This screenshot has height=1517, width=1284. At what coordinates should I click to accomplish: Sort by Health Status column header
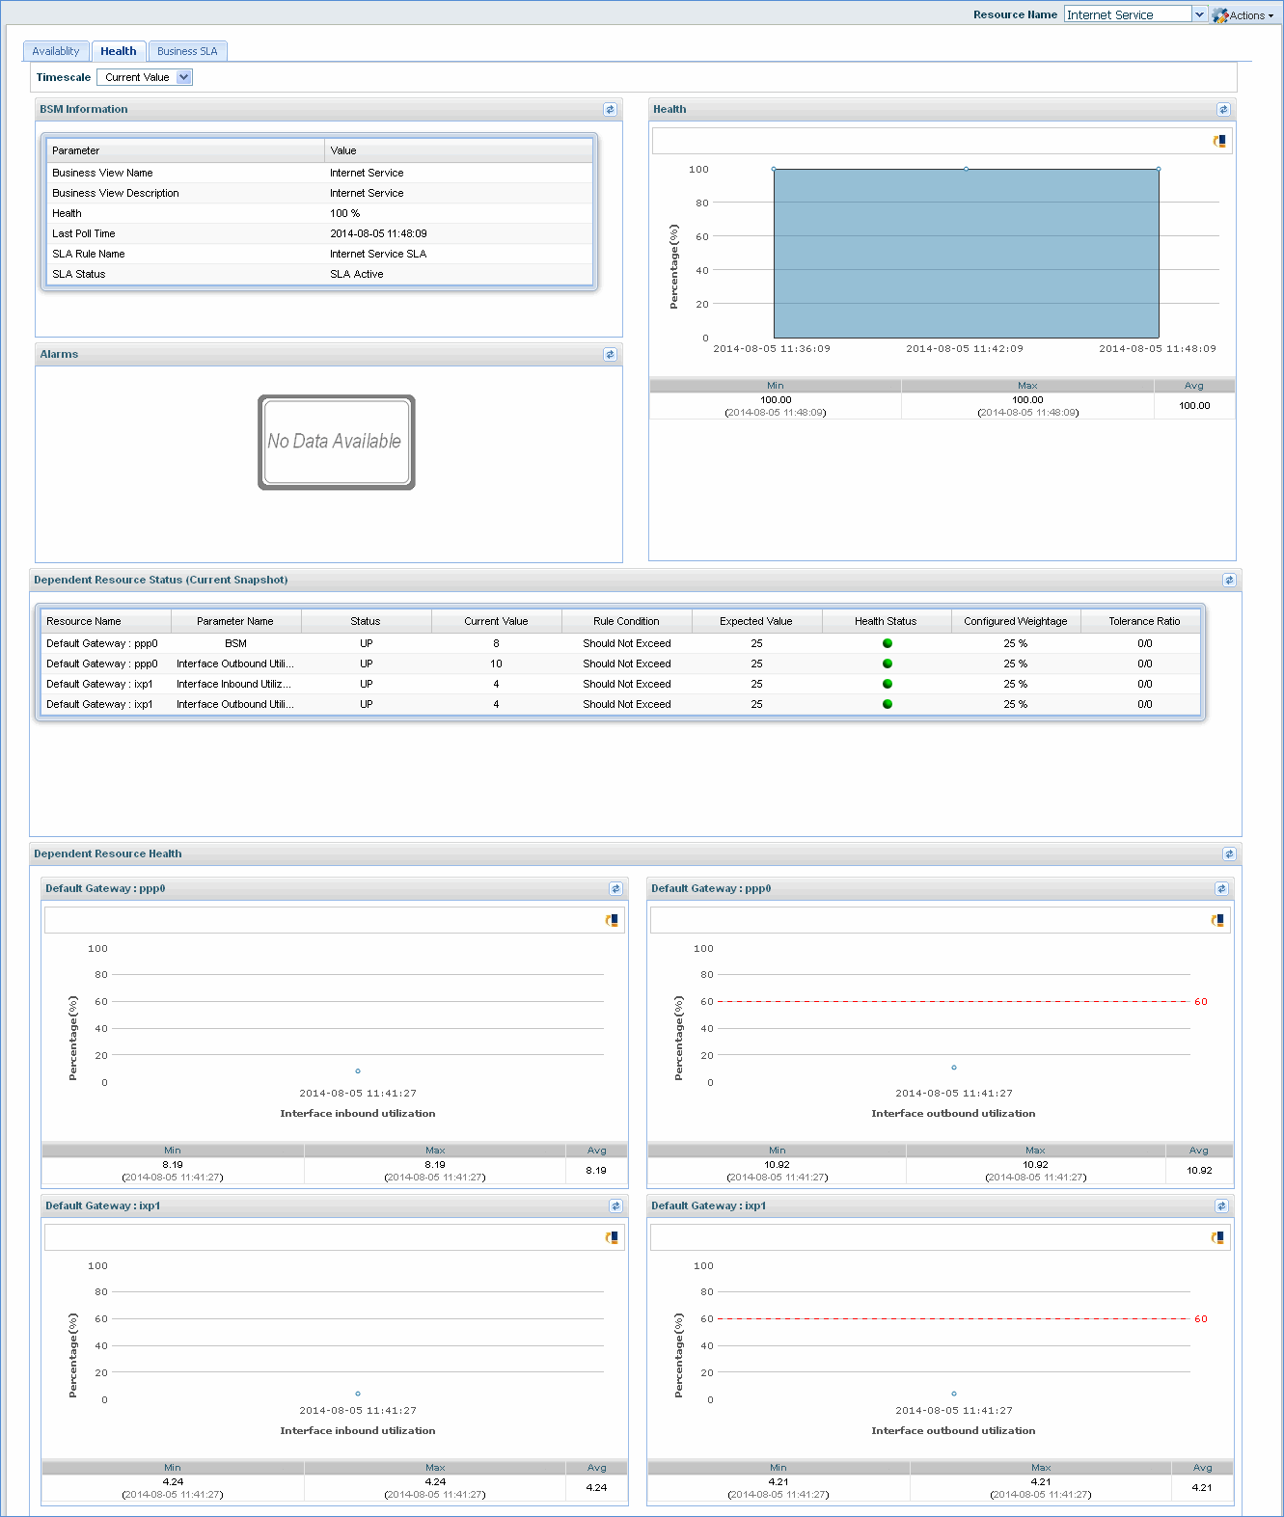tap(886, 622)
